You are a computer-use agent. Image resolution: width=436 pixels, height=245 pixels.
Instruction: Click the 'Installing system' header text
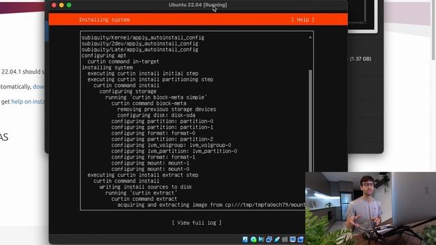point(104,20)
